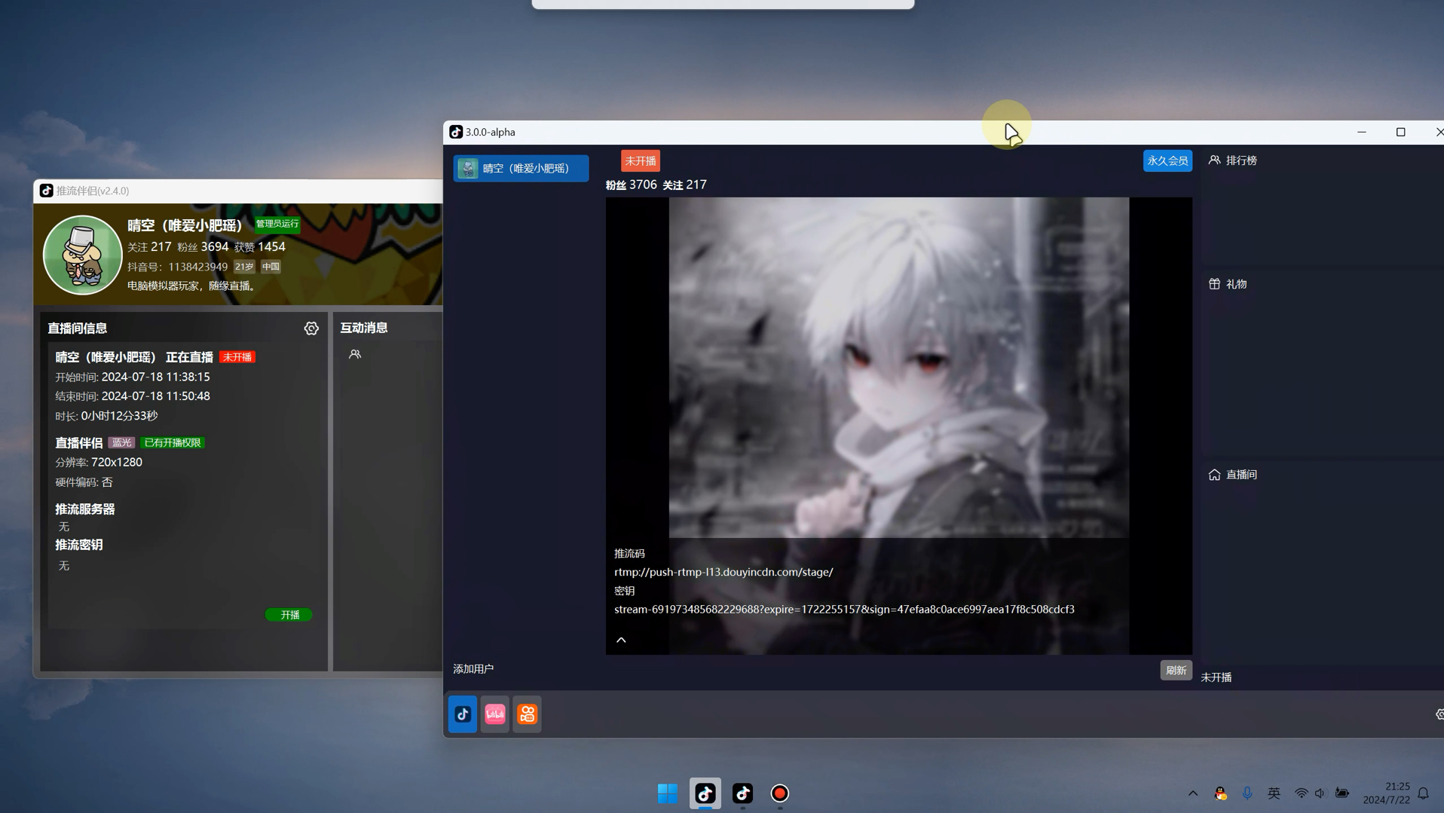The height and width of the screenshot is (813, 1444).
Task: Click the 21岁 age tag
Action: pyautogui.click(x=244, y=267)
